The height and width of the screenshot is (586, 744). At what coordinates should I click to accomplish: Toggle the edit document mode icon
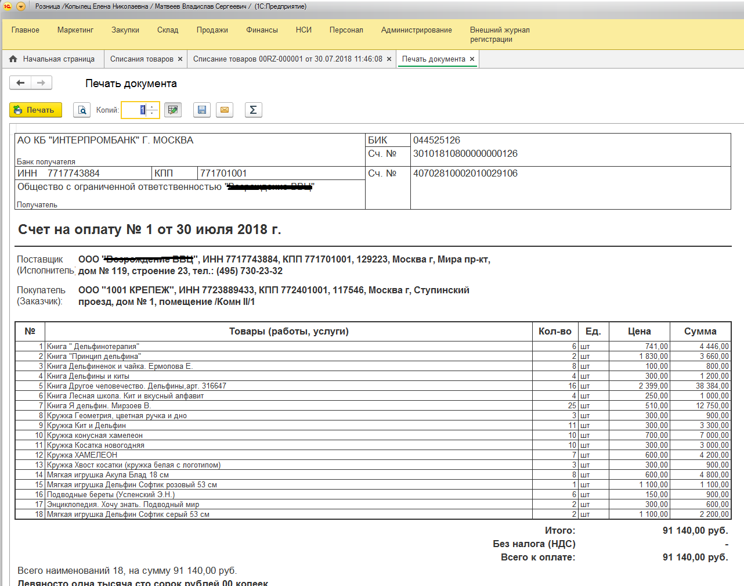click(x=173, y=110)
